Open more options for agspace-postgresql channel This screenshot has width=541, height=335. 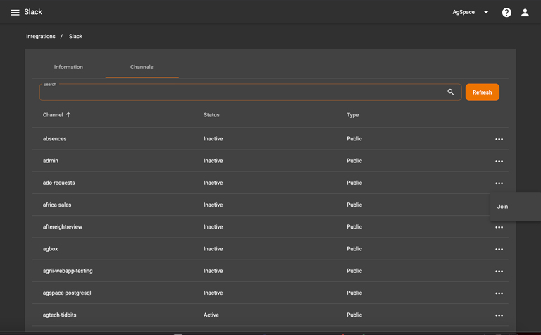[499, 293]
